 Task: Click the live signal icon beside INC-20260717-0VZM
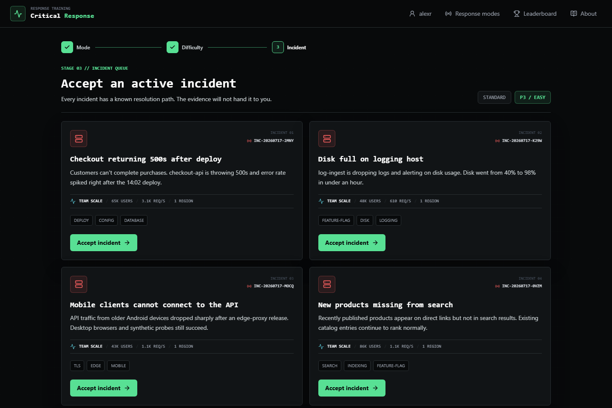pos(498,286)
